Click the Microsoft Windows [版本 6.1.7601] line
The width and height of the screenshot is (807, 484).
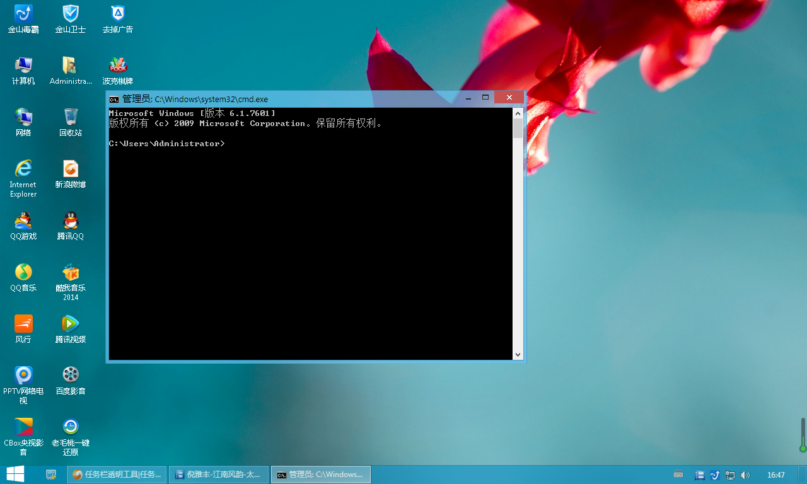pyautogui.click(x=192, y=113)
